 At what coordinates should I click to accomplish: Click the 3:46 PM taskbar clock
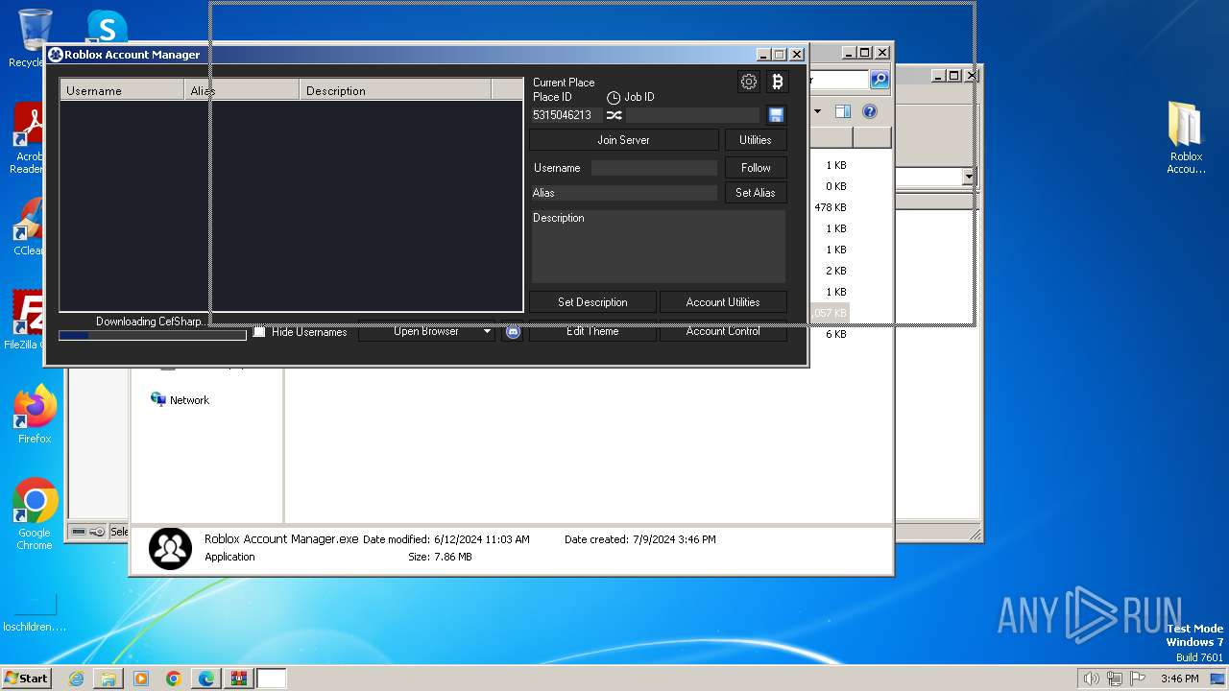coord(1180,679)
